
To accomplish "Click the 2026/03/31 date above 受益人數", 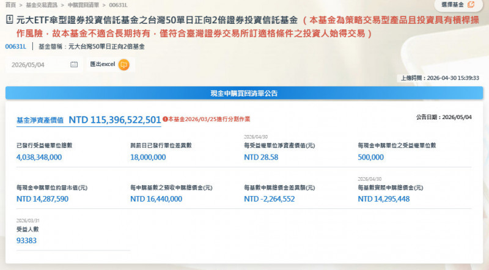I will coord(28,221).
